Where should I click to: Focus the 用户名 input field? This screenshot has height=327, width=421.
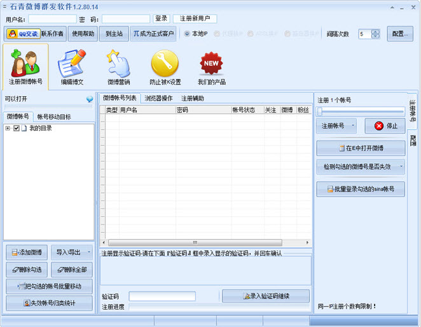[52, 19]
